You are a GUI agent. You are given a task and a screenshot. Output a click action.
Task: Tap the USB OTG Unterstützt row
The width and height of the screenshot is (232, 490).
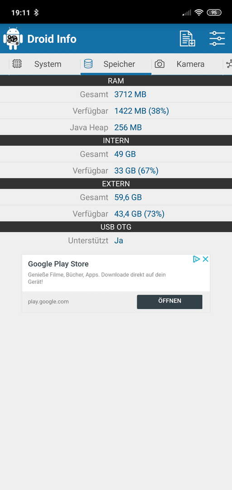(x=116, y=240)
